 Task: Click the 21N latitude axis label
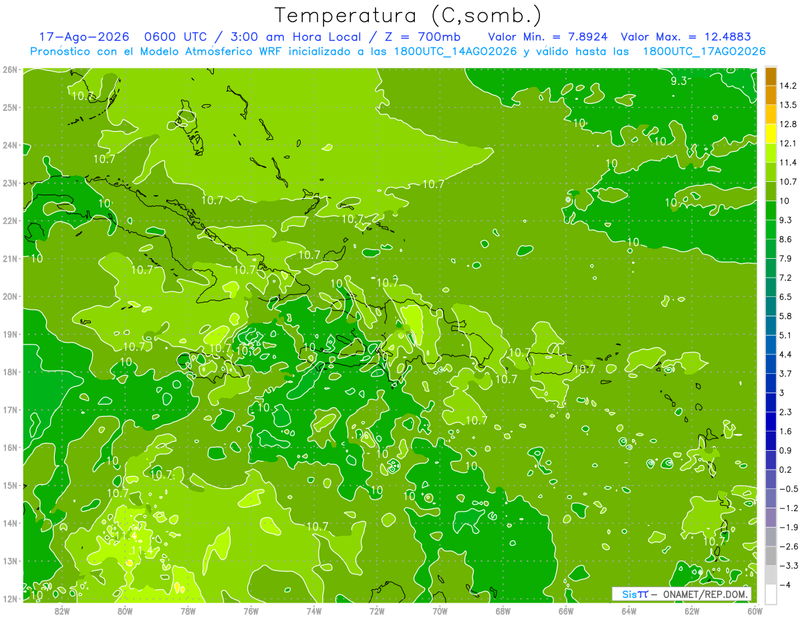coord(9,258)
